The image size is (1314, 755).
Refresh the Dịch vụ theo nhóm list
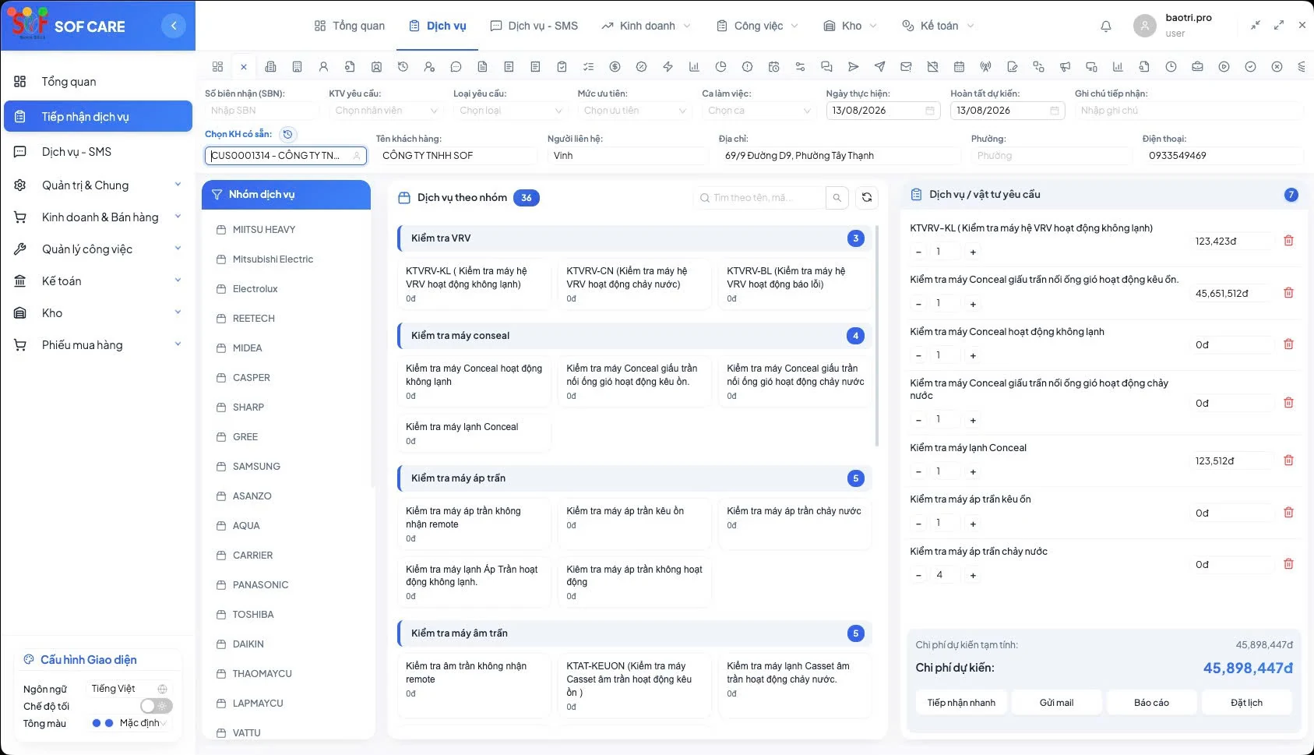pos(866,198)
